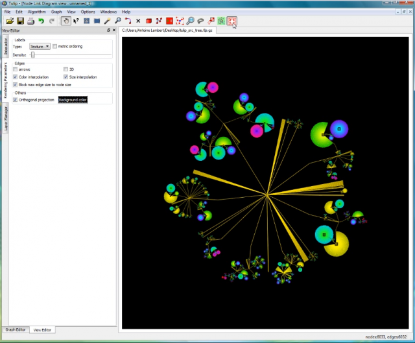Toggle the 3D edges checkbox

[x=65, y=69]
